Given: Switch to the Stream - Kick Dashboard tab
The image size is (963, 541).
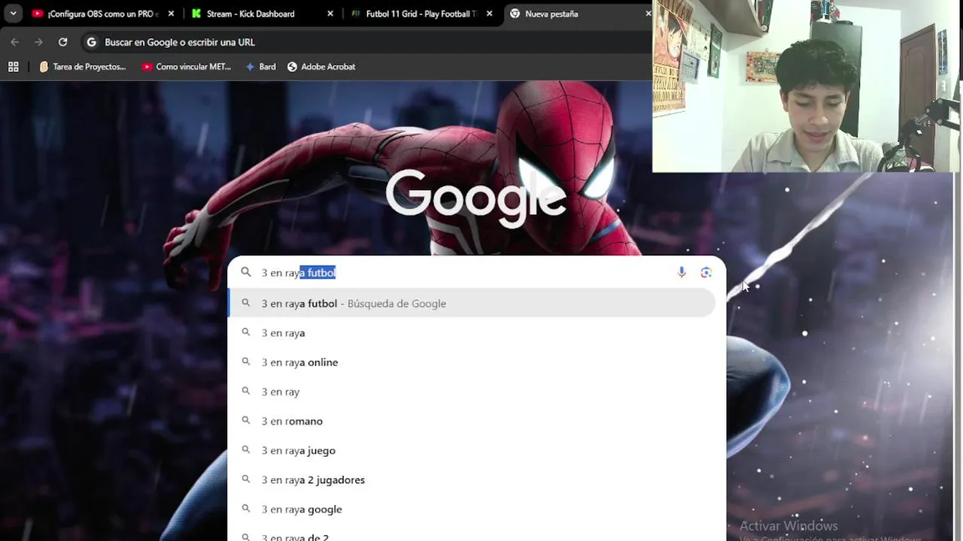Looking at the screenshot, I should coord(262,14).
